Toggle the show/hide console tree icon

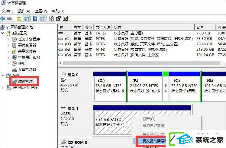coord(26,19)
